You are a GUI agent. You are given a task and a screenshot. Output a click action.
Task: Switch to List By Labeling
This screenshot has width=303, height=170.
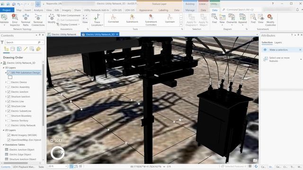coord(38,49)
